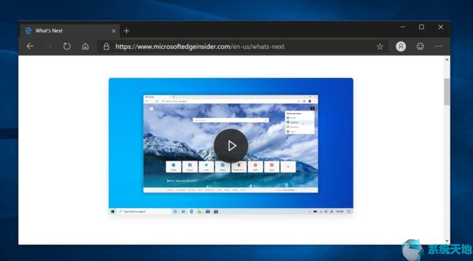Viewport: 473px width, 261px height.
Task: Go back using the back arrow
Action: (30, 46)
